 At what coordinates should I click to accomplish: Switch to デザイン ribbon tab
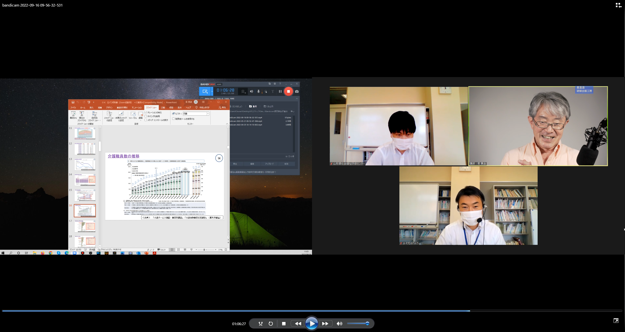point(109,107)
